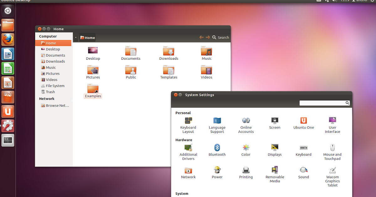Open the sound indicator menu
Viewport: 376px width, 197px height.
click(x=335, y=1)
